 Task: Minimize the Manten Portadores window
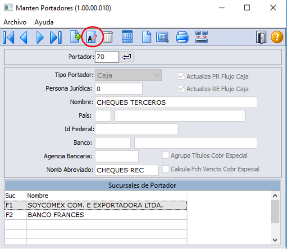[222, 8]
